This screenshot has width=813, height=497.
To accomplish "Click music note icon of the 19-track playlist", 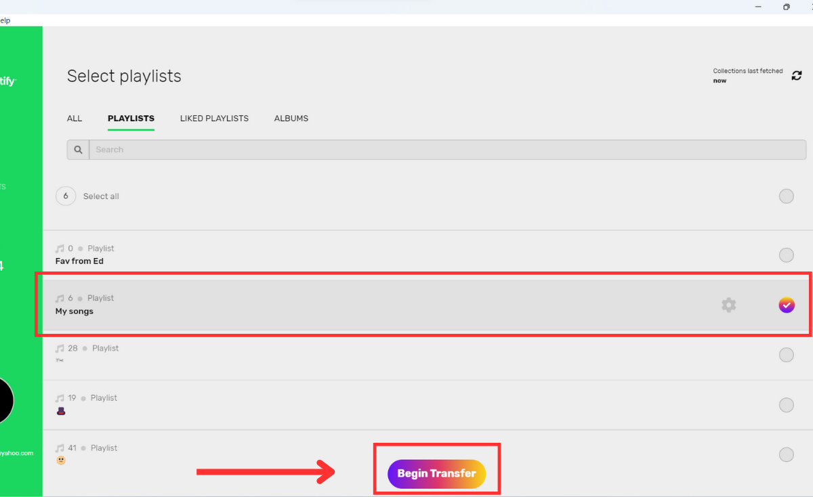I will (x=60, y=398).
